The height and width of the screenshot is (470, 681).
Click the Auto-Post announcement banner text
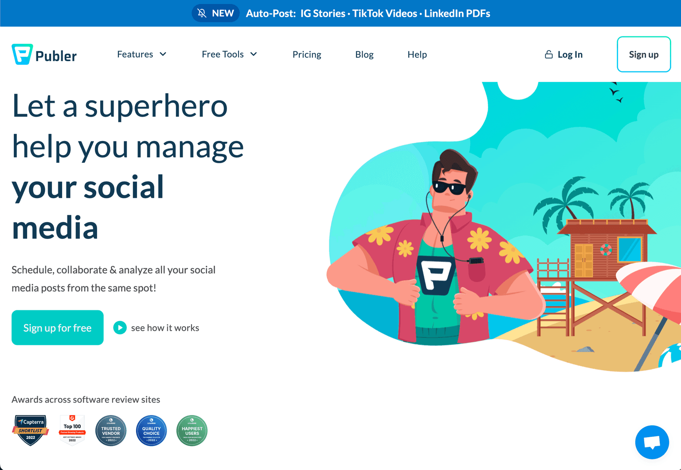coord(368,13)
